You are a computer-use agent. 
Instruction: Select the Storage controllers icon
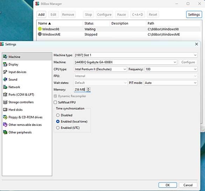(5, 102)
